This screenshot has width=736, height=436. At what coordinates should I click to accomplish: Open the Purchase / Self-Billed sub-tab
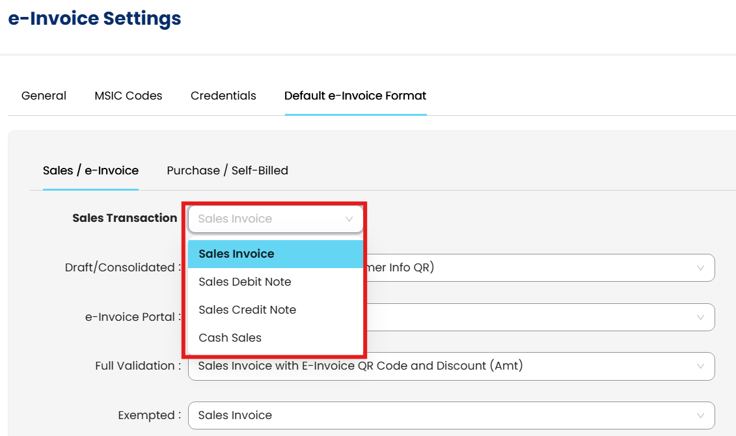227,170
